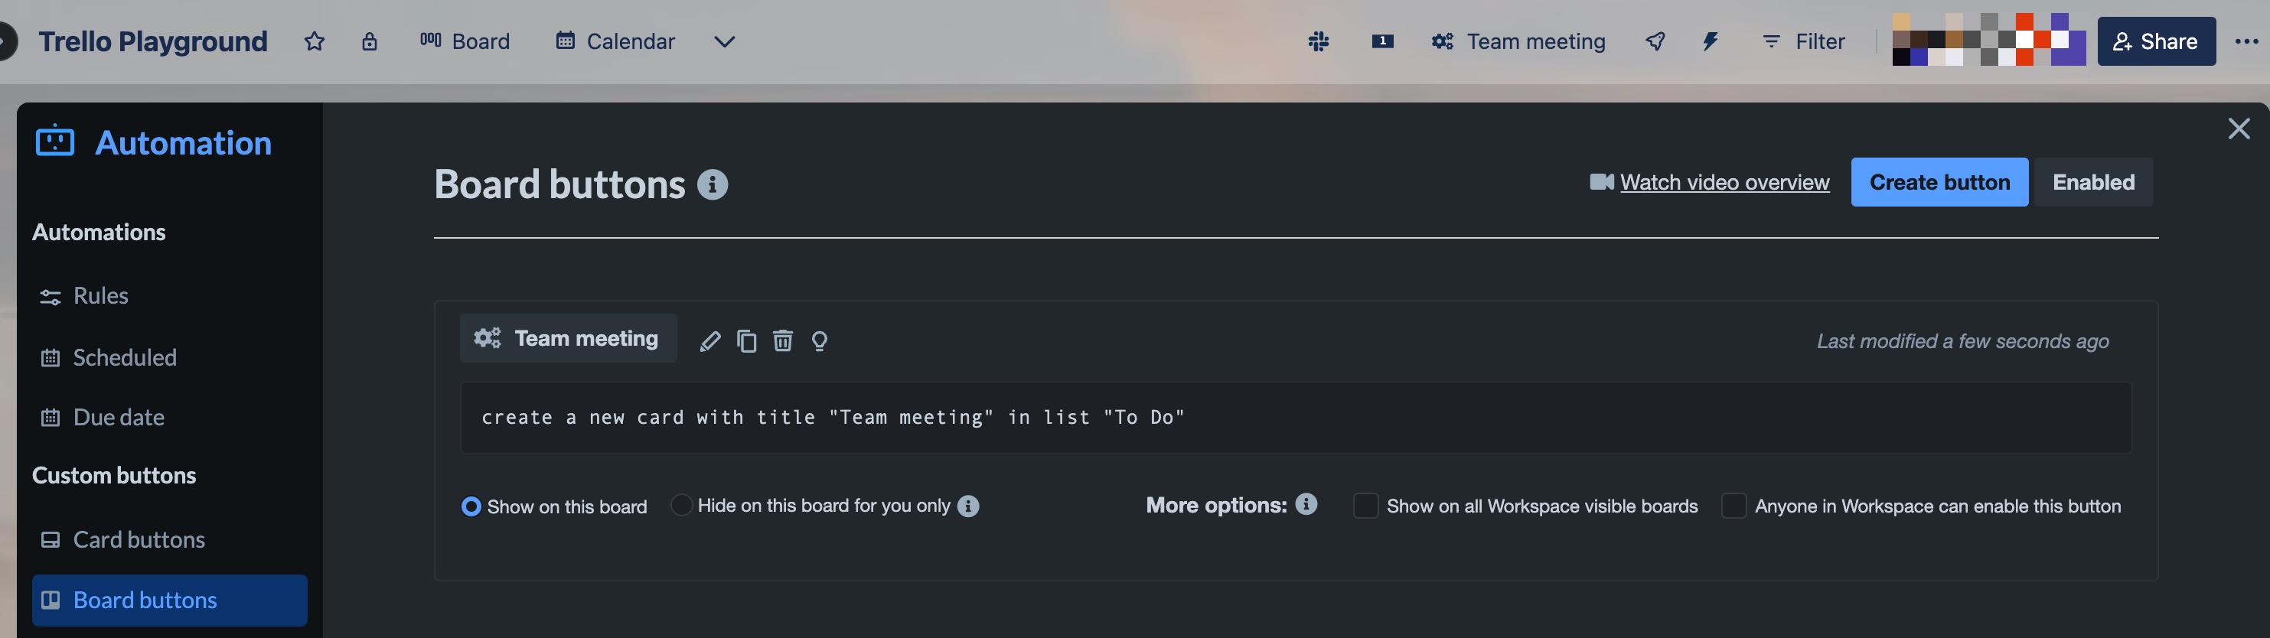Click the board visibility lock icon
This screenshot has width=2270, height=638.
pos(369,41)
